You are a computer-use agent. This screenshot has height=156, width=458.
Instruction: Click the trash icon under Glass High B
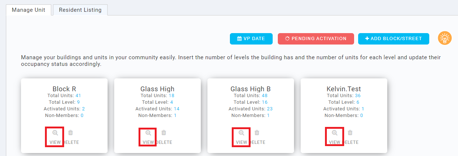[257, 133]
